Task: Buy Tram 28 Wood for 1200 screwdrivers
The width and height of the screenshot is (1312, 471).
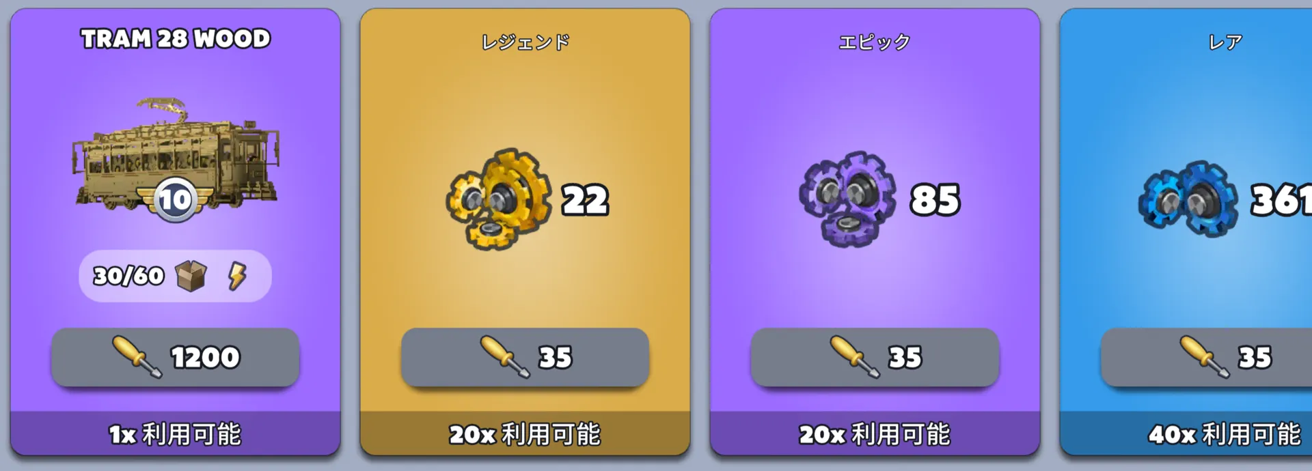Action: [x=175, y=357]
